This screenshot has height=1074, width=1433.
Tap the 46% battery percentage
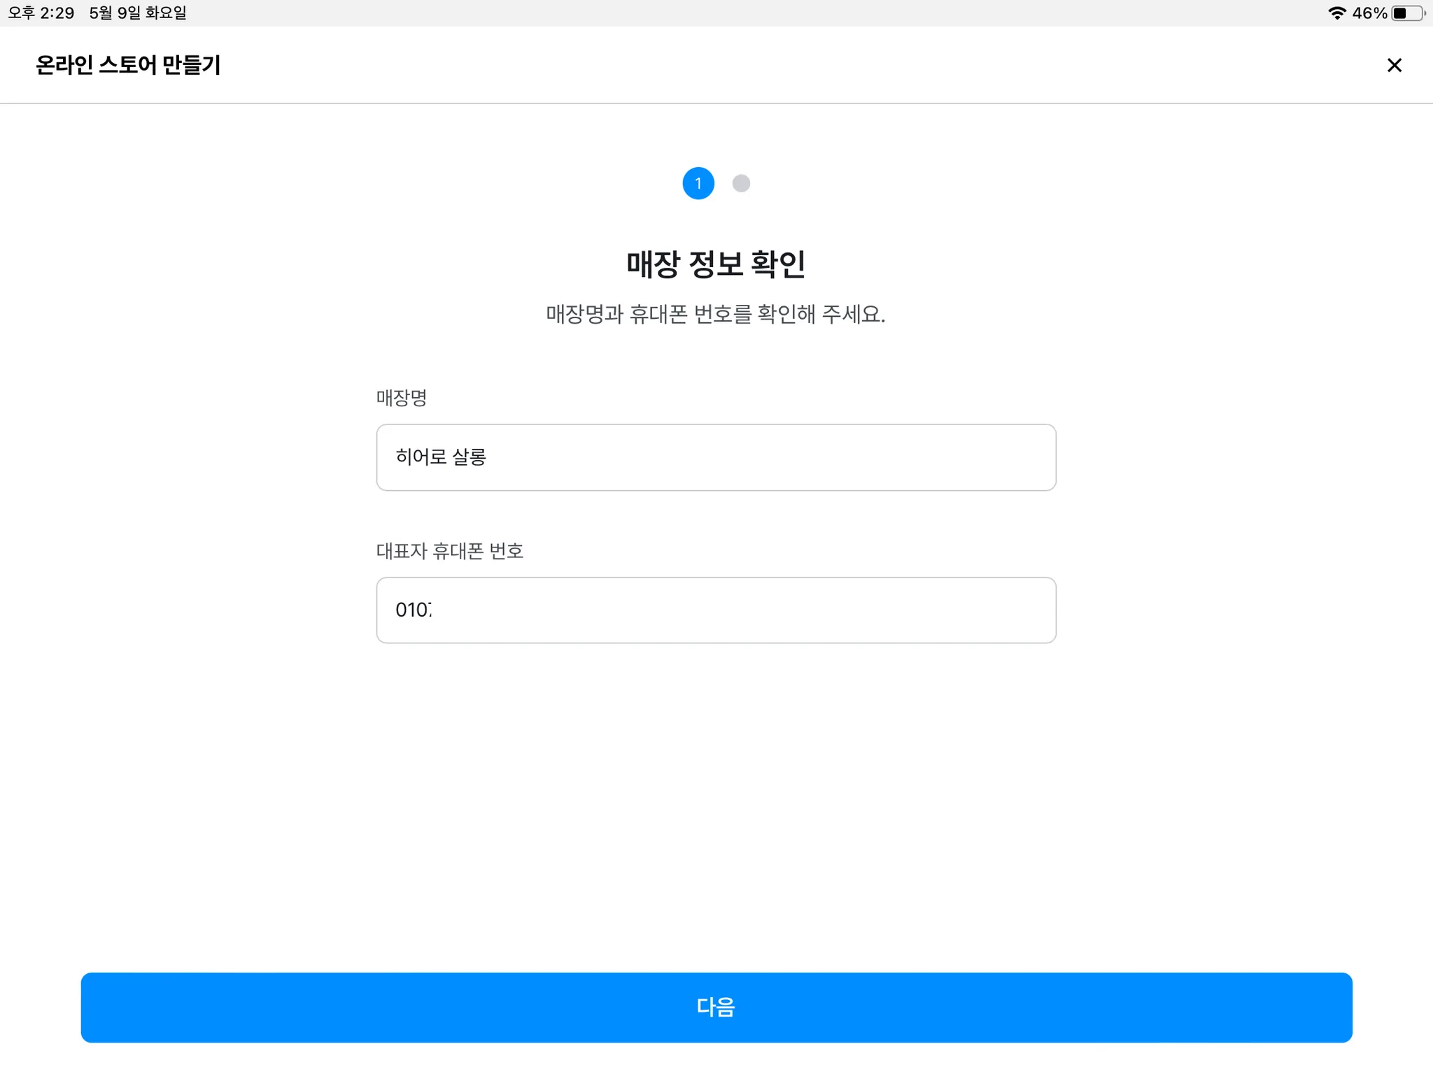[x=1369, y=13]
